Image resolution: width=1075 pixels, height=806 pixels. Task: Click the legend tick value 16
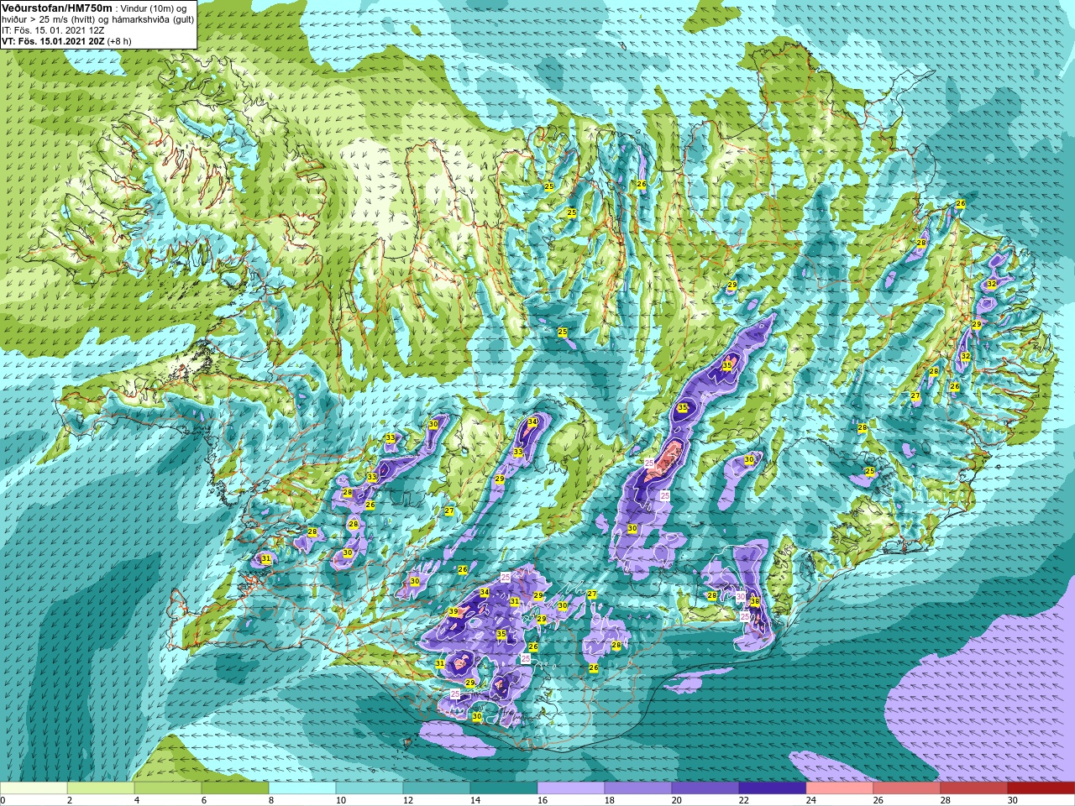coord(542,800)
